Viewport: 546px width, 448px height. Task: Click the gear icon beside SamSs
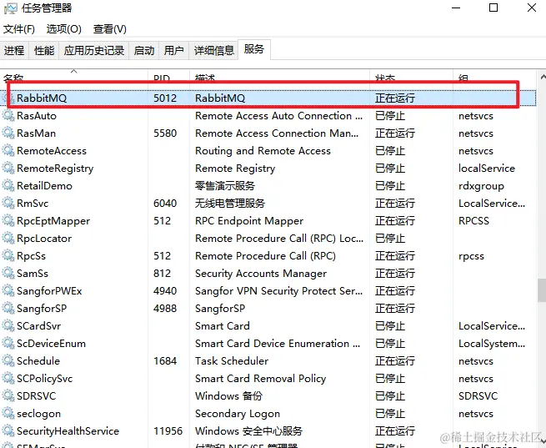coord(8,273)
